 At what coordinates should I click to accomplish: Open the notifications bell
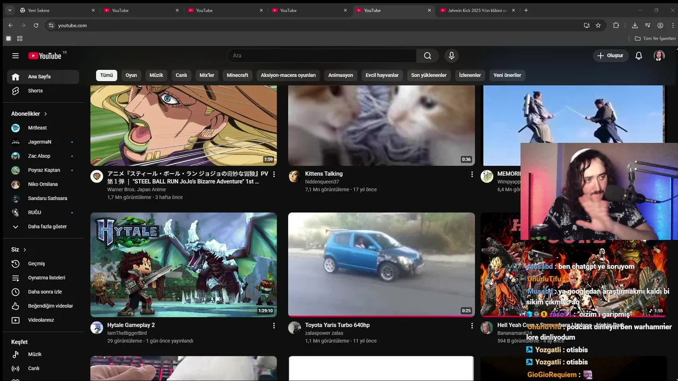[639, 56]
